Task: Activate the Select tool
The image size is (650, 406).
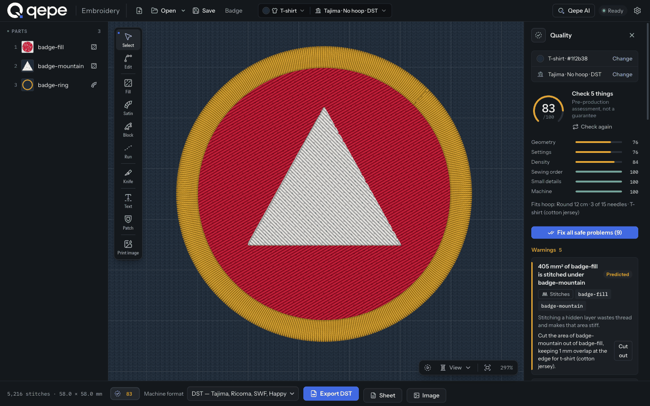Action: pos(128,40)
